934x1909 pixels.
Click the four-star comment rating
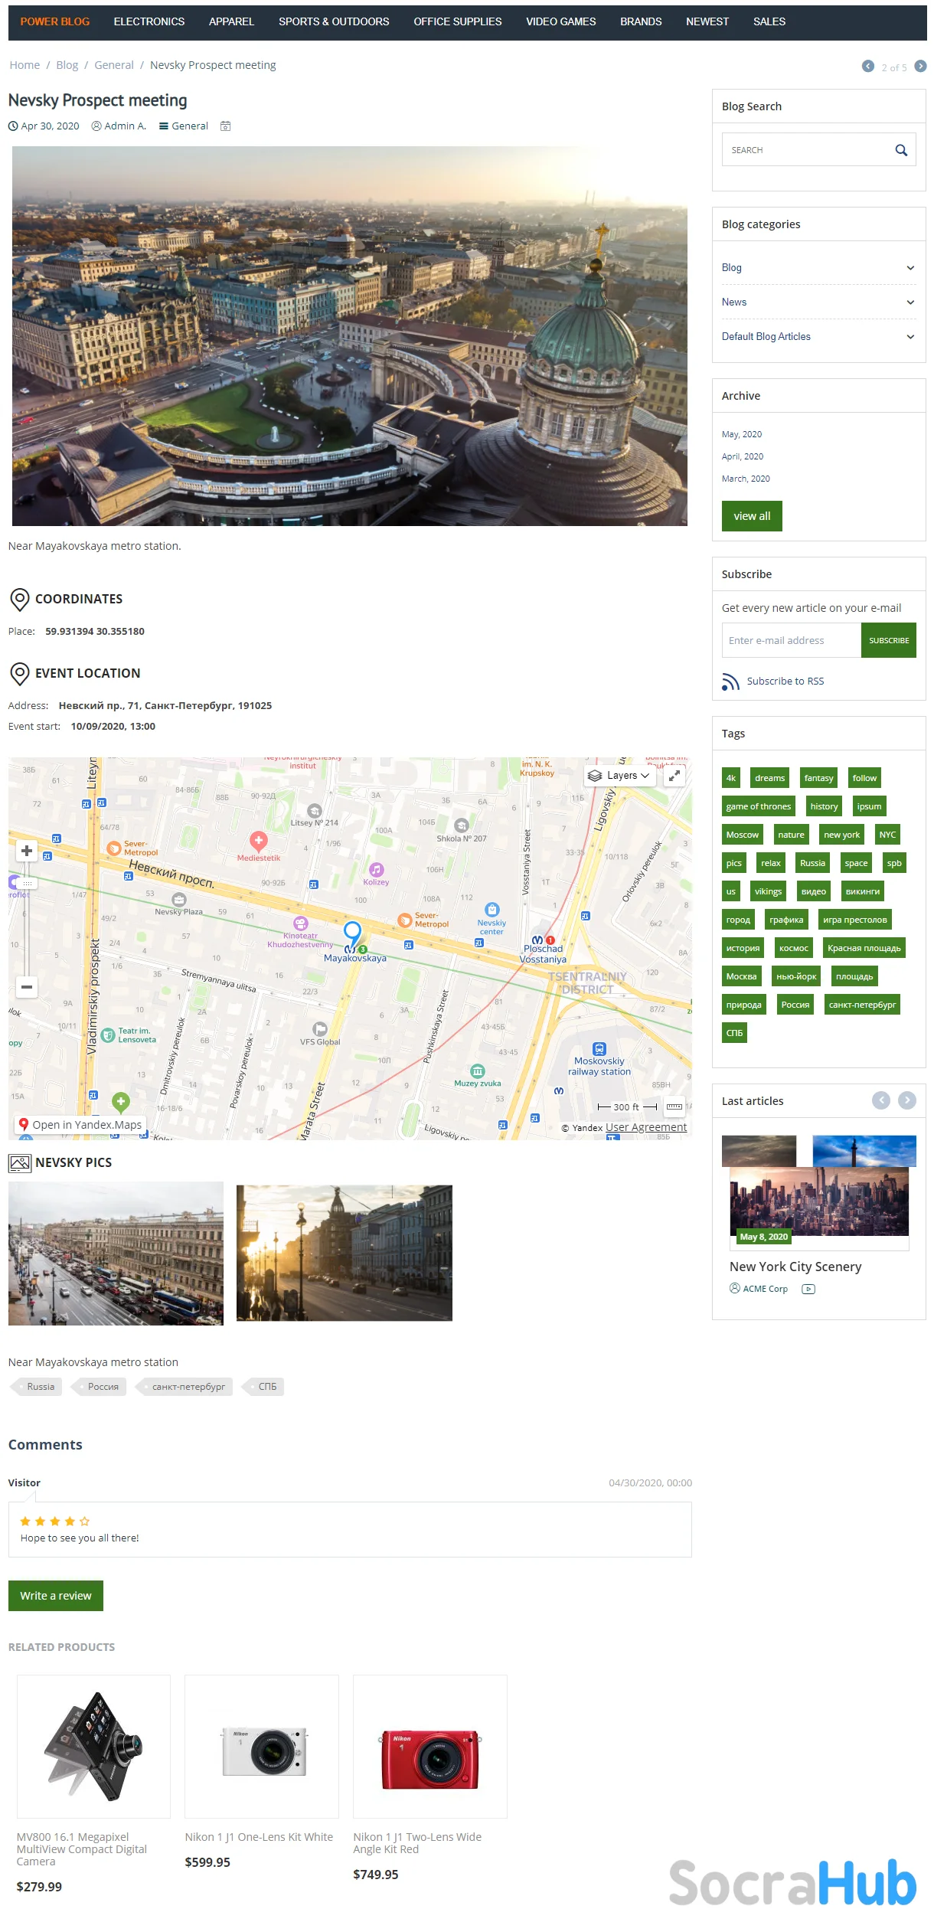click(x=54, y=1522)
